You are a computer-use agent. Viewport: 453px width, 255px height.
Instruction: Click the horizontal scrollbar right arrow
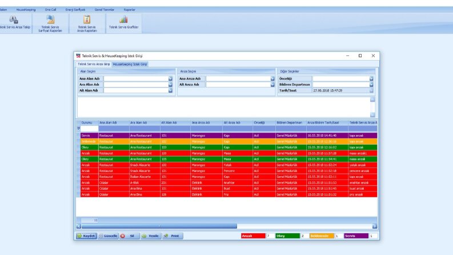(x=374, y=226)
